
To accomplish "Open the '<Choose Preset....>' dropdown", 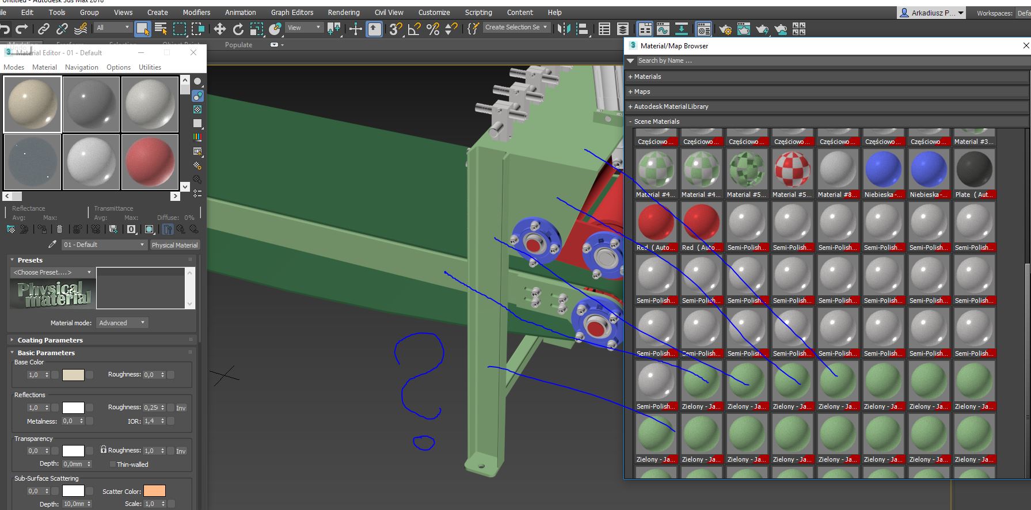I will click(x=52, y=272).
